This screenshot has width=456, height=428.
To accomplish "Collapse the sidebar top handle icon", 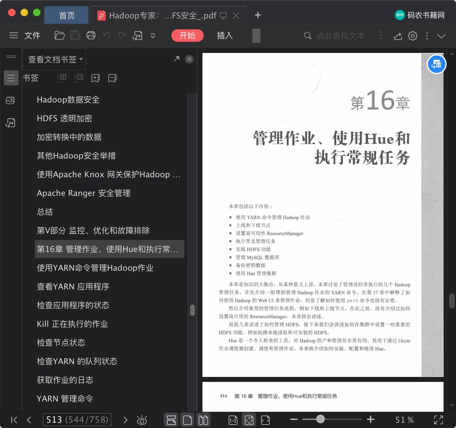I will [11, 57].
